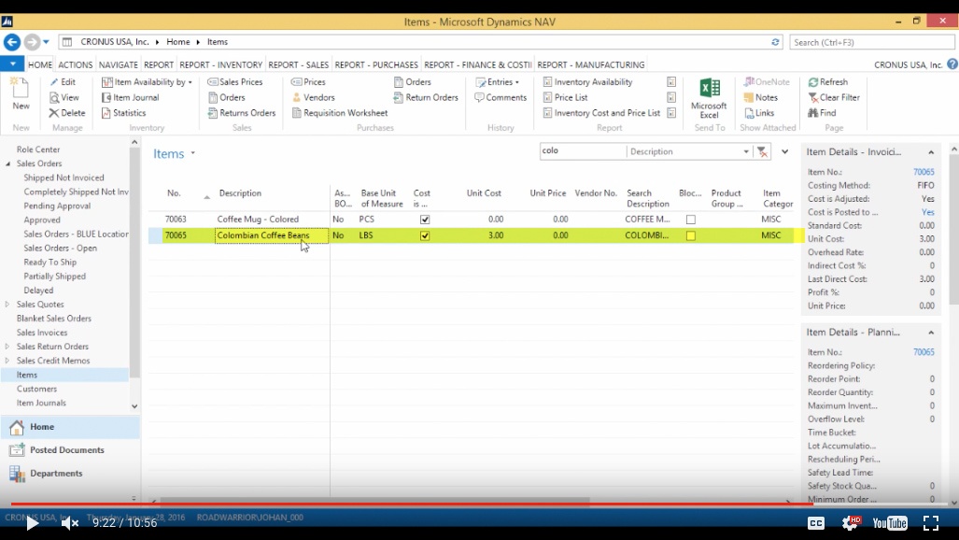This screenshot has height=540, width=959.
Task: Open Notes for the item
Action: click(x=761, y=97)
